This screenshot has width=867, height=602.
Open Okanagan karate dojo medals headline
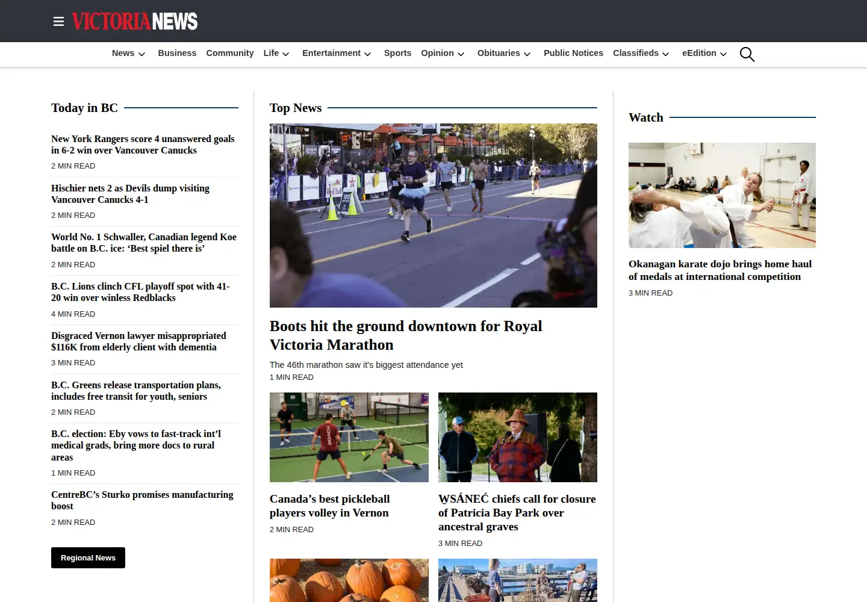[x=720, y=270]
